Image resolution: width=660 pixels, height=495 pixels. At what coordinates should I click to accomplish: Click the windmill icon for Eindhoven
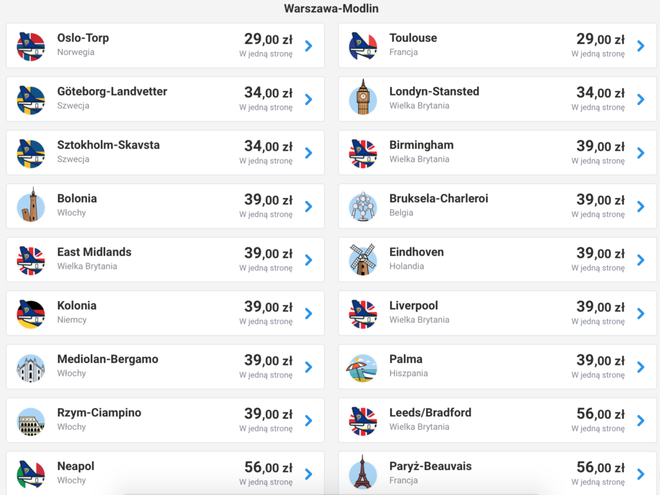tap(363, 260)
